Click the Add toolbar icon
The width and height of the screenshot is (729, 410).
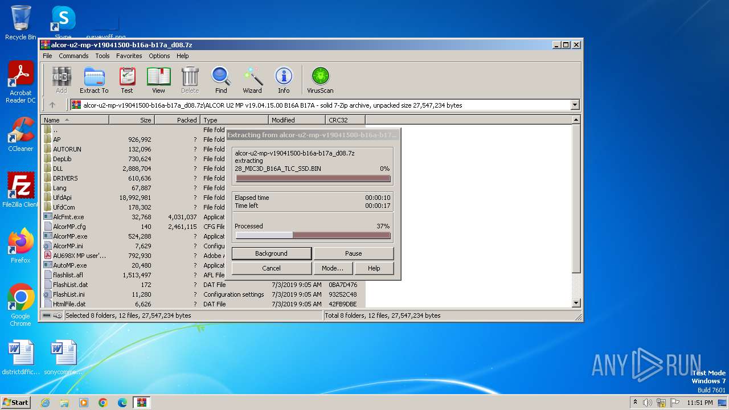click(x=62, y=80)
